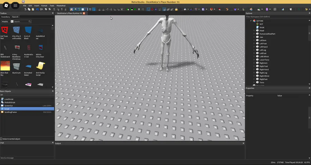Click the Toolbox search field
The height and width of the screenshot is (165, 311).
point(22,21)
